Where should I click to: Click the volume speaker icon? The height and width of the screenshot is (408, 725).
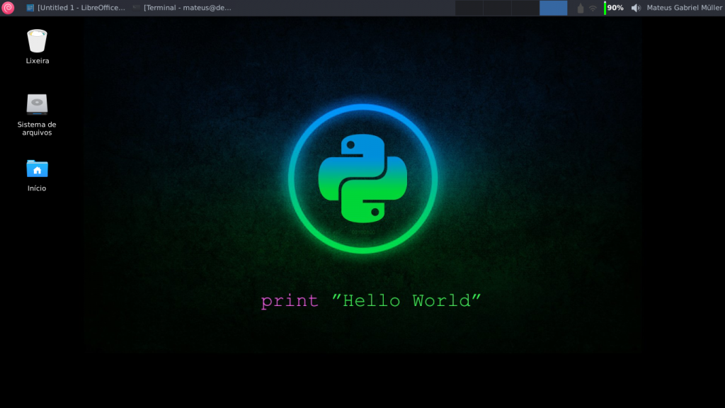coord(635,8)
